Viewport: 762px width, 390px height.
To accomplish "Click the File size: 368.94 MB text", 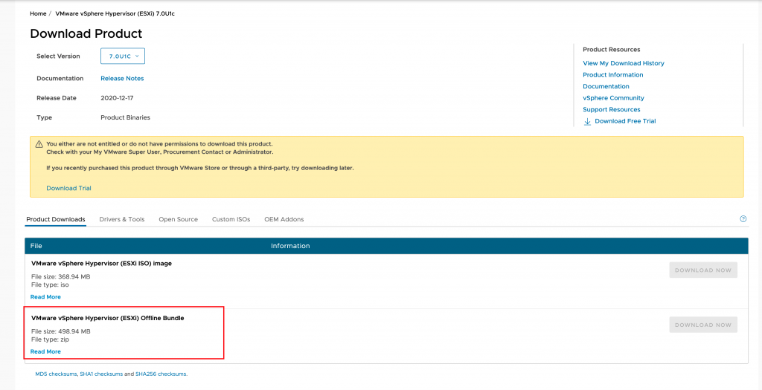I will pos(61,276).
